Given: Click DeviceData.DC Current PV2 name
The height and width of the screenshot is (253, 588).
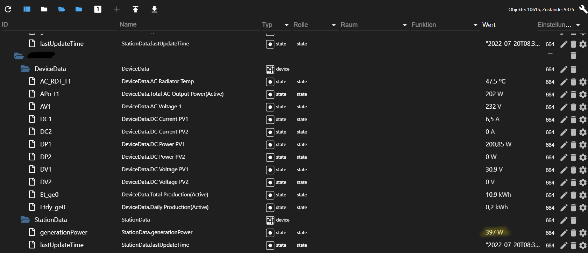Looking at the screenshot, I should 155,132.
